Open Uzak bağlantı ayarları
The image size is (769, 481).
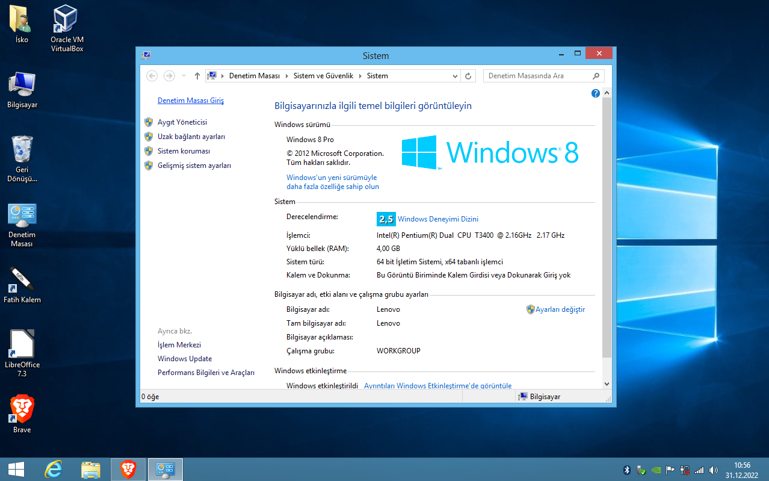pyautogui.click(x=191, y=137)
